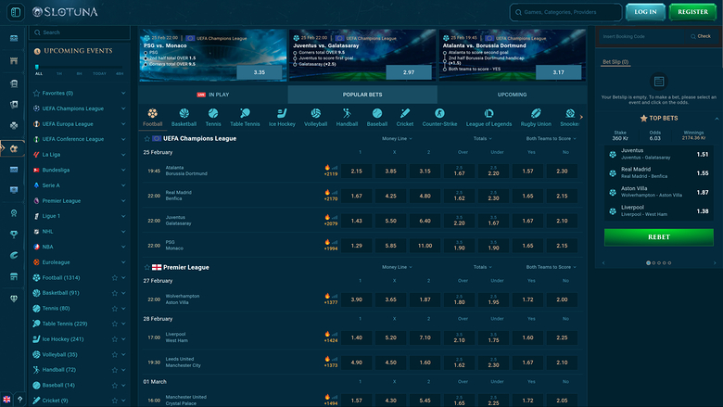Open the language flag selector

click(x=6, y=400)
